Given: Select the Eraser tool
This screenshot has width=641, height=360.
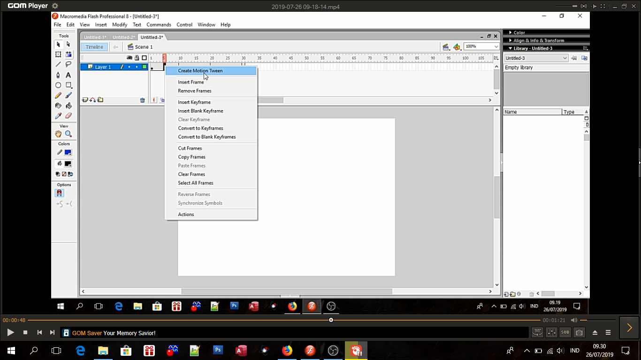Looking at the screenshot, I should [x=69, y=116].
